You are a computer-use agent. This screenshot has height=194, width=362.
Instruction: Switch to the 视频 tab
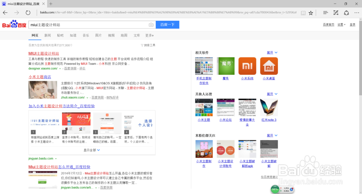click(x=111, y=35)
